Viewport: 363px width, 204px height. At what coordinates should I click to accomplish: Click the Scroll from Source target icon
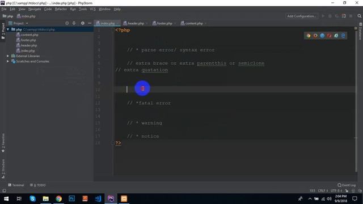click(67, 23)
